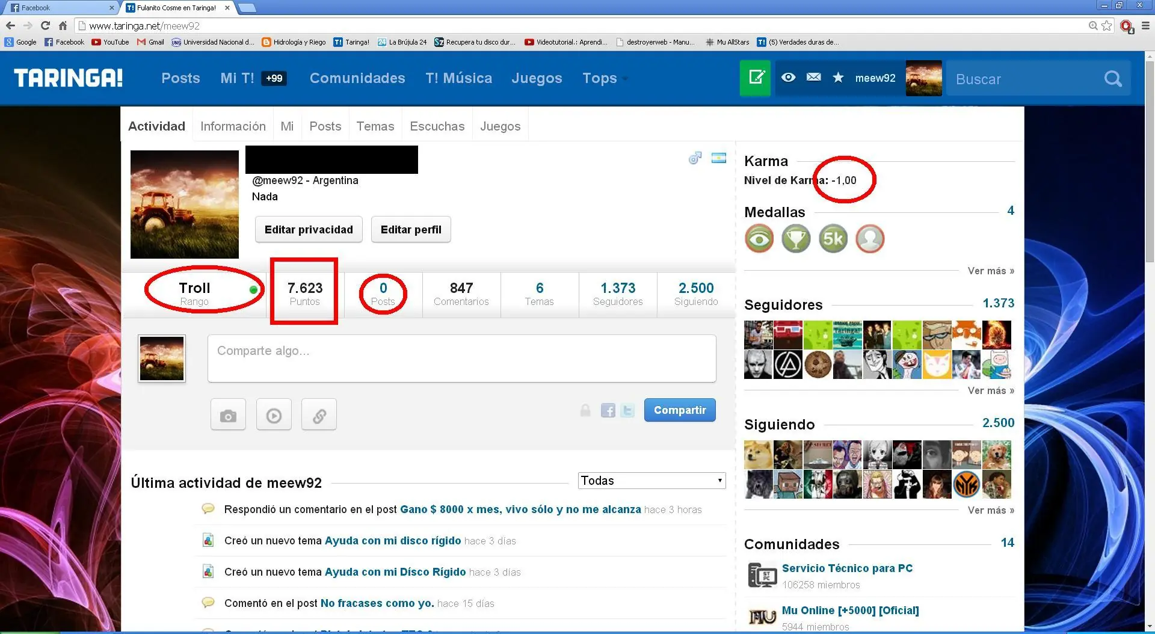This screenshot has width=1155, height=634.
Task: Click in the Comparte algo text box
Action: [x=461, y=359]
